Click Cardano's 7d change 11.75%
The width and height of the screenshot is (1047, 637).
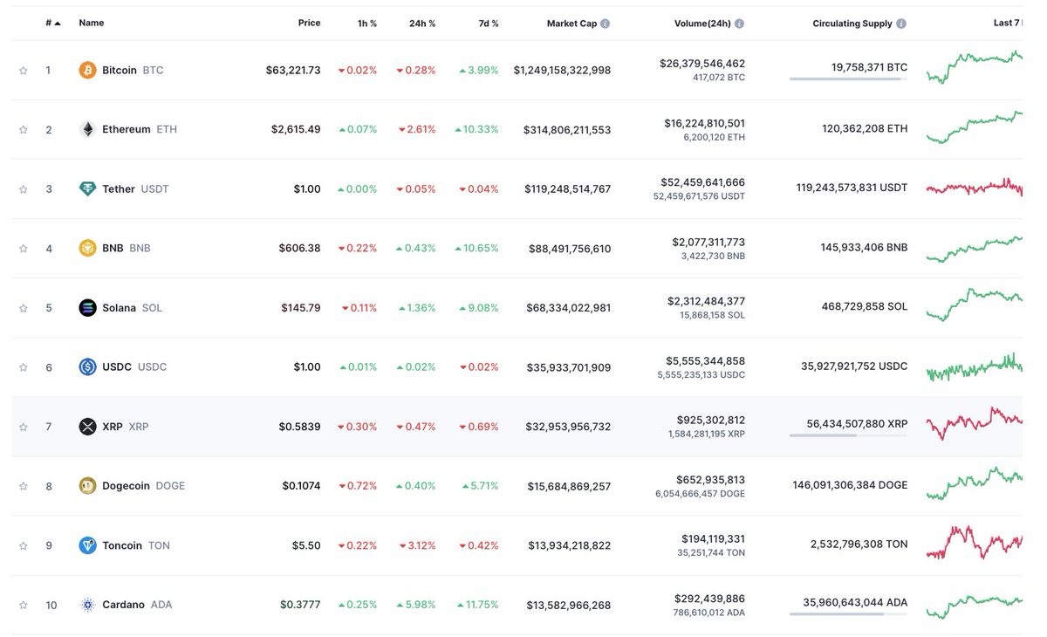click(476, 604)
